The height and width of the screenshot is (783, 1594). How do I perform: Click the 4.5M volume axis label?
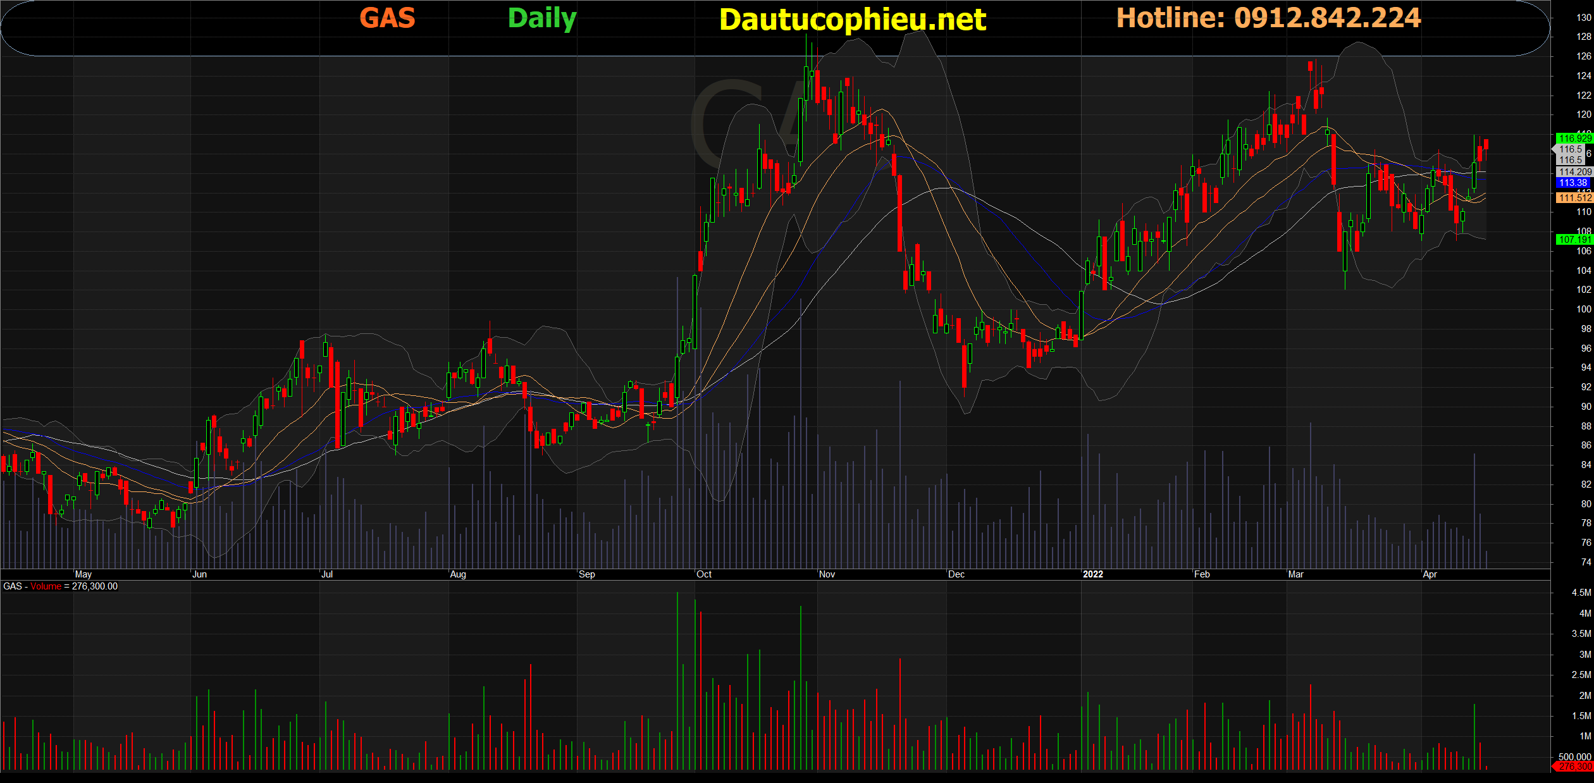point(1581,593)
